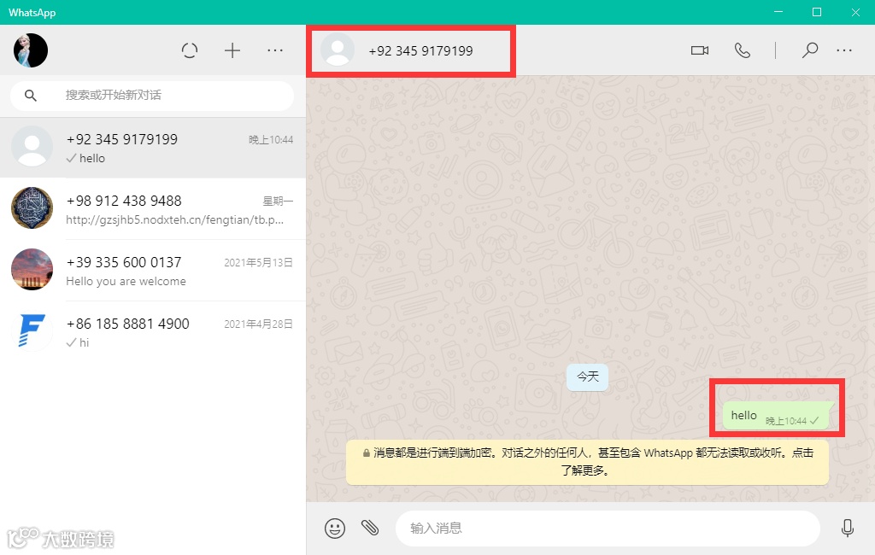875x555 pixels.
Task: Open contact info from header number
Action: pyautogui.click(x=420, y=50)
